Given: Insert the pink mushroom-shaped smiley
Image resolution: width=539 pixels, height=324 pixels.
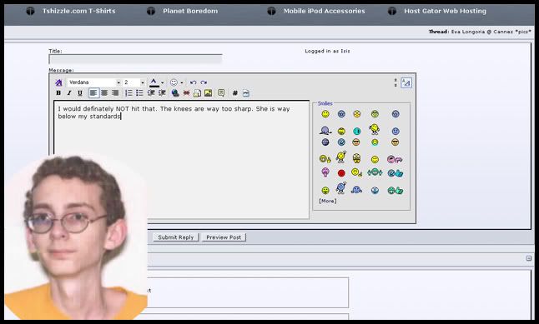Looking at the screenshot, I should click(x=325, y=172).
